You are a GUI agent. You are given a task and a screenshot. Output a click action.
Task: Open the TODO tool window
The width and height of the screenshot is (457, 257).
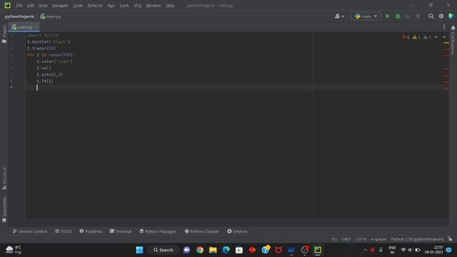click(x=64, y=231)
